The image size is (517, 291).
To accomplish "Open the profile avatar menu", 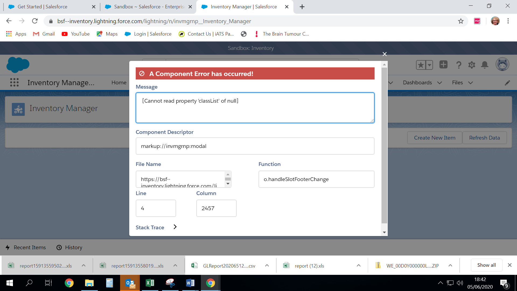I will coord(502,64).
